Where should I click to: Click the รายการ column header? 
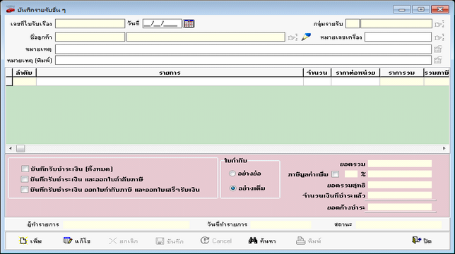(170, 73)
